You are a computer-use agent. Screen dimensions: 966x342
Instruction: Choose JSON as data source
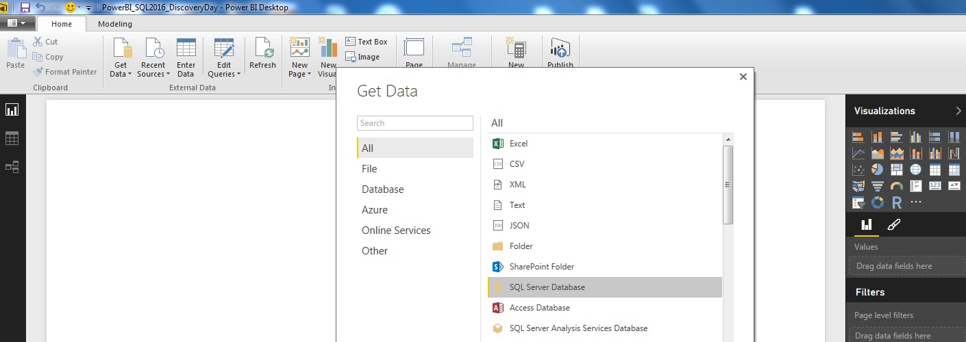(x=605, y=226)
